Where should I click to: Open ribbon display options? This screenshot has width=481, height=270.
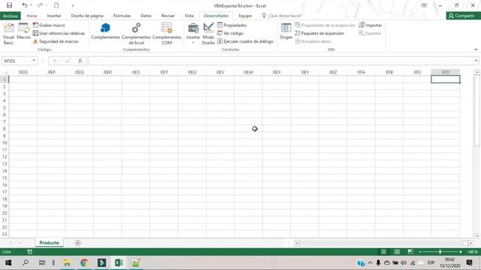pos(424,5)
